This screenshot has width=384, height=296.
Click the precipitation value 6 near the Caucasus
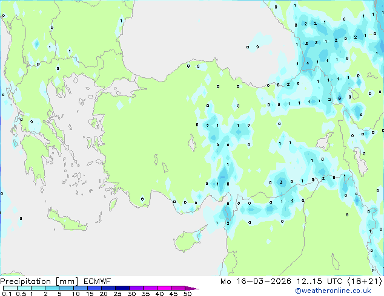340,98
